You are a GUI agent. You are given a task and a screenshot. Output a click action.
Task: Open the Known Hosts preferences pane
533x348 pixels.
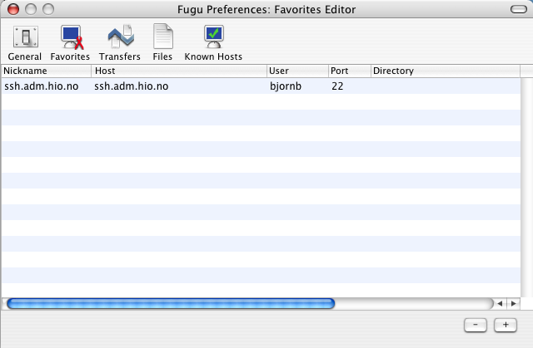pyautogui.click(x=213, y=42)
